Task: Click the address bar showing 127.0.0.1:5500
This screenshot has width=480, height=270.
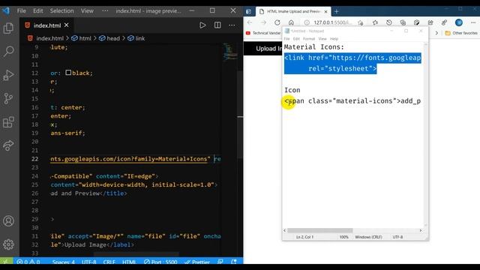Action: pyautogui.click(x=333, y=22)
